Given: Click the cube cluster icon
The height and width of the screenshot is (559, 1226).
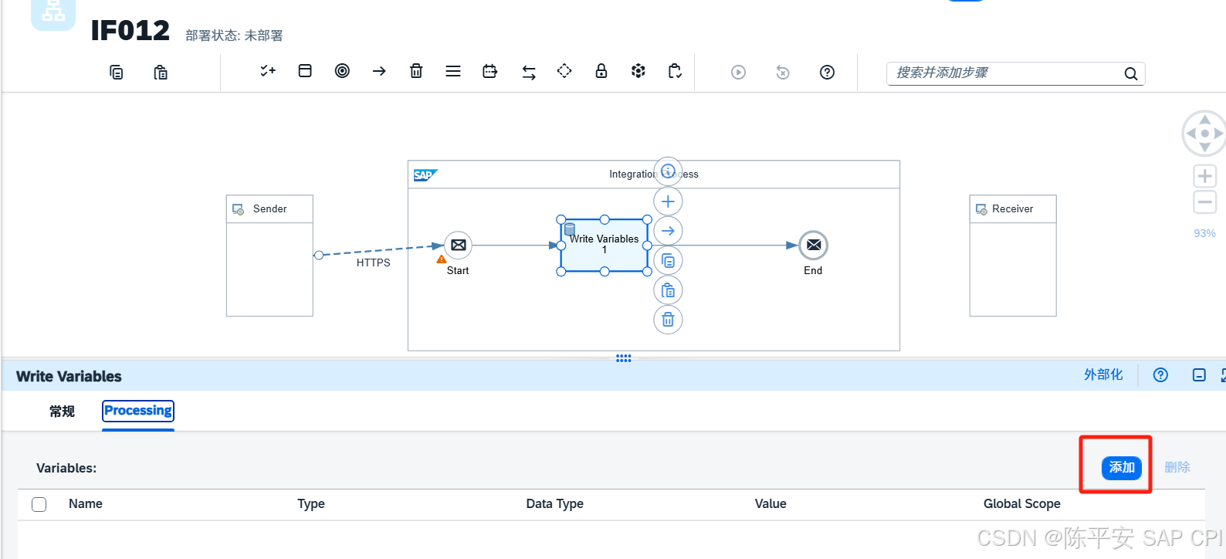Looking at the screenshot, I should (638, 71).
